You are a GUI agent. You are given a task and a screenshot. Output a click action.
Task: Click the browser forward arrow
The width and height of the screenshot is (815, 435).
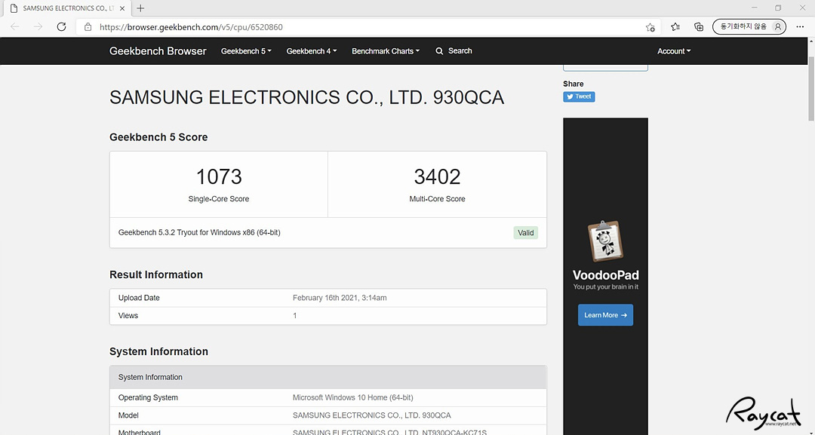[x=38, y=26]
